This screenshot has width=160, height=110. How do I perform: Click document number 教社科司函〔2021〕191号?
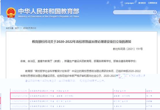tap(128, 49)
